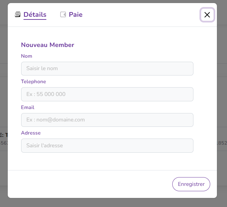Click the dimmed backdrop below the dialog

click(x=113, y=203)
